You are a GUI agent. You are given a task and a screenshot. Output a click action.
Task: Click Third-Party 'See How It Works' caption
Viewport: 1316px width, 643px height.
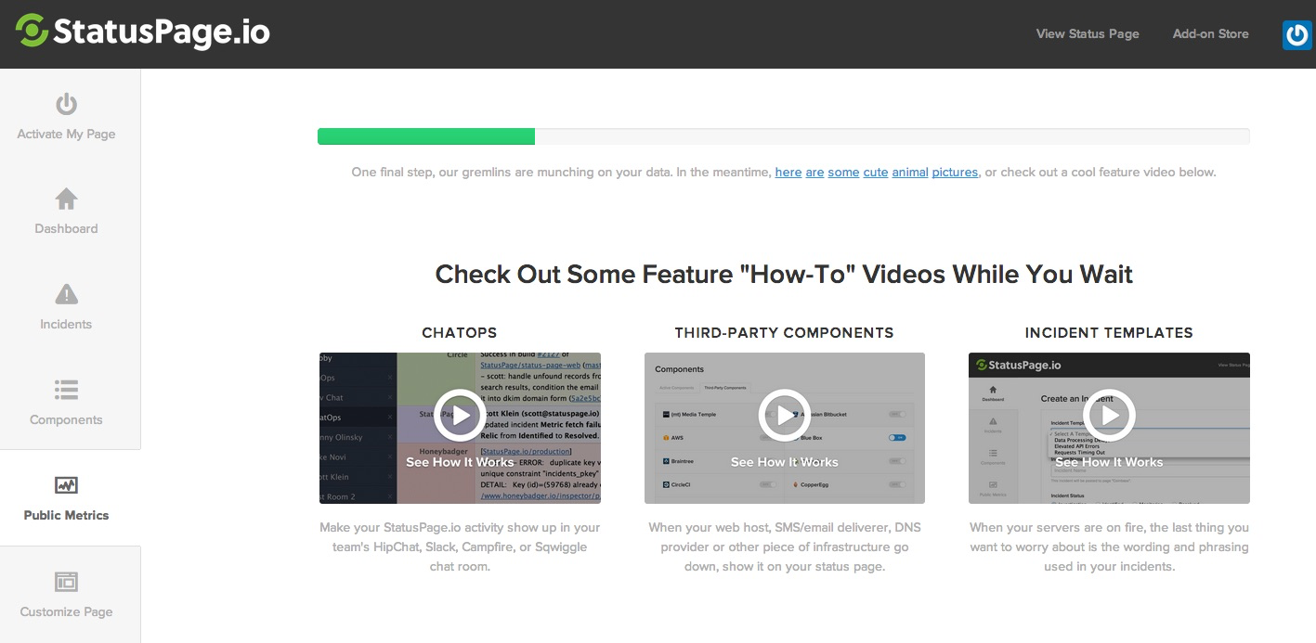(x=785, y=462)
